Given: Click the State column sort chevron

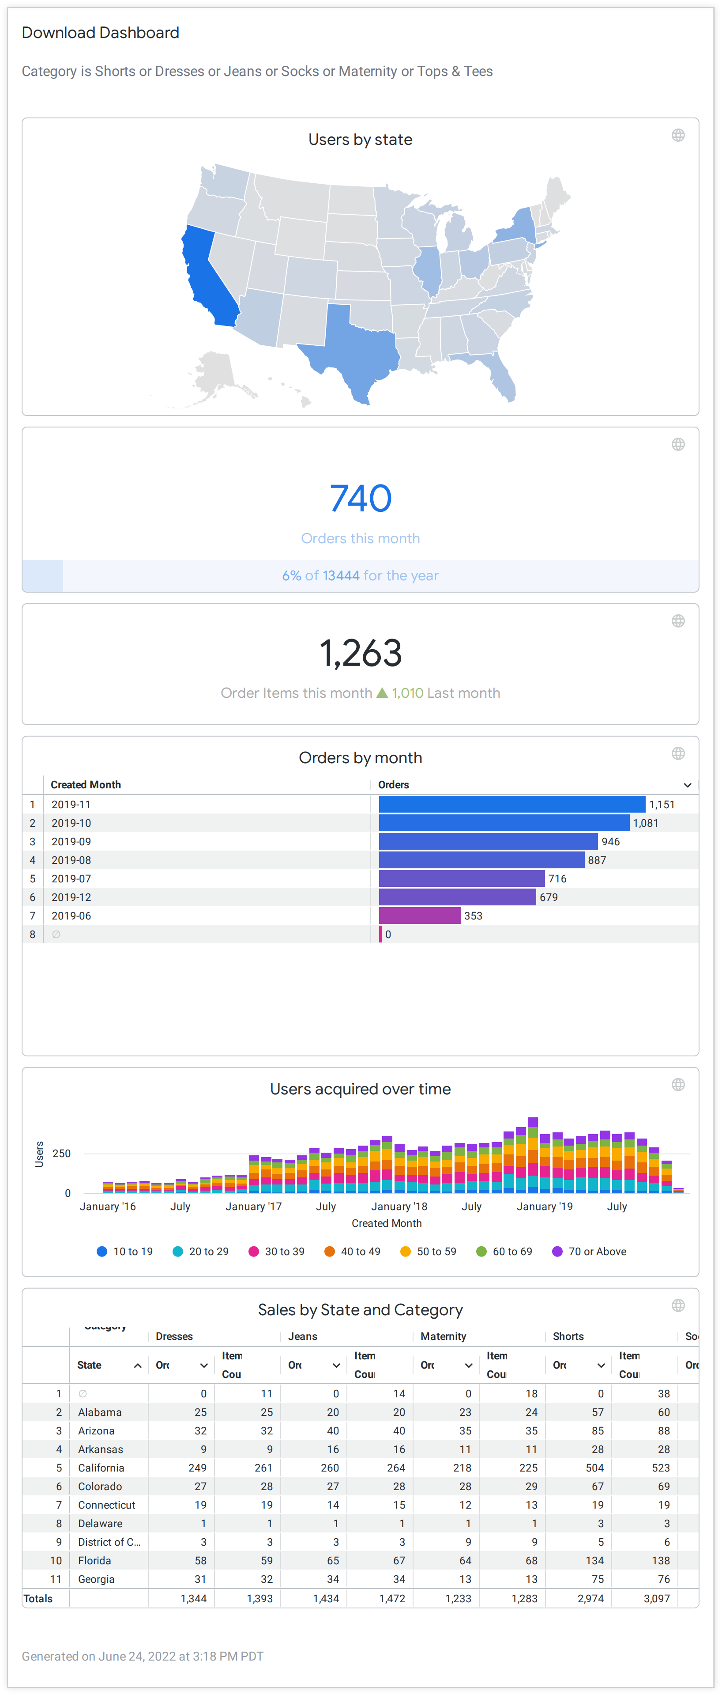Looking at the screenshot, I should pyautogui.click(x=138, y=1366).
